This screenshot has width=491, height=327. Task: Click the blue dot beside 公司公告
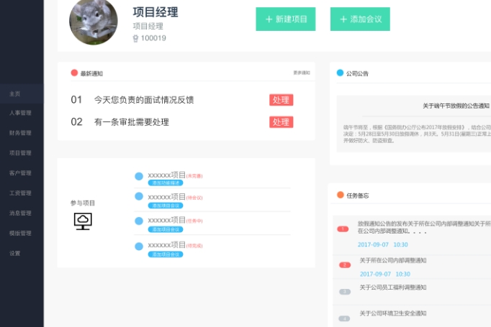(x=340, y=73)
